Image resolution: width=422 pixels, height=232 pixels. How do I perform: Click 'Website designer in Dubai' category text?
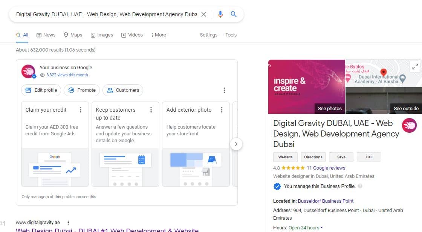(324, 176)
